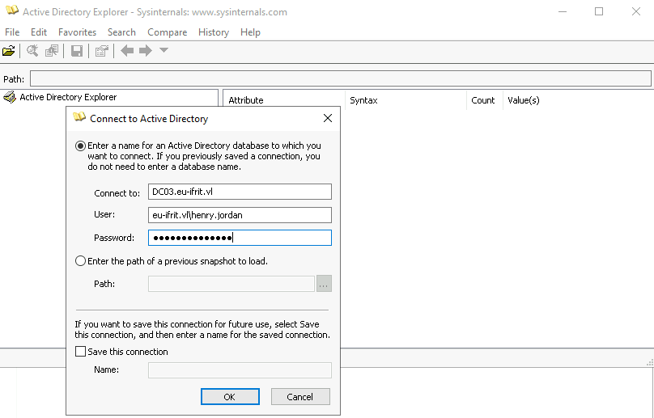Click the snapshot Path field in dialog
This screenshot has height=418, width=654.
pyautogui.click(x=231, y=284)
